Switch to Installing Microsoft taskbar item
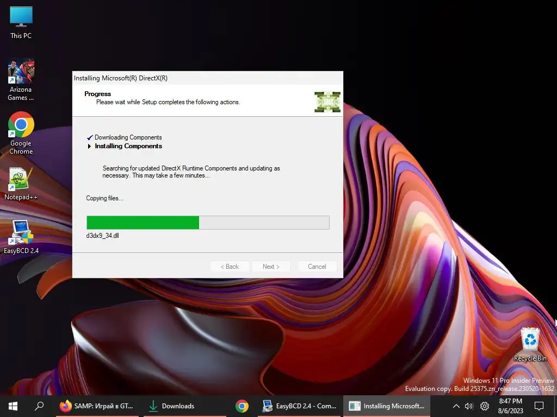The width and height of the screenshot is (557, 417). click(x=387, y=406)
